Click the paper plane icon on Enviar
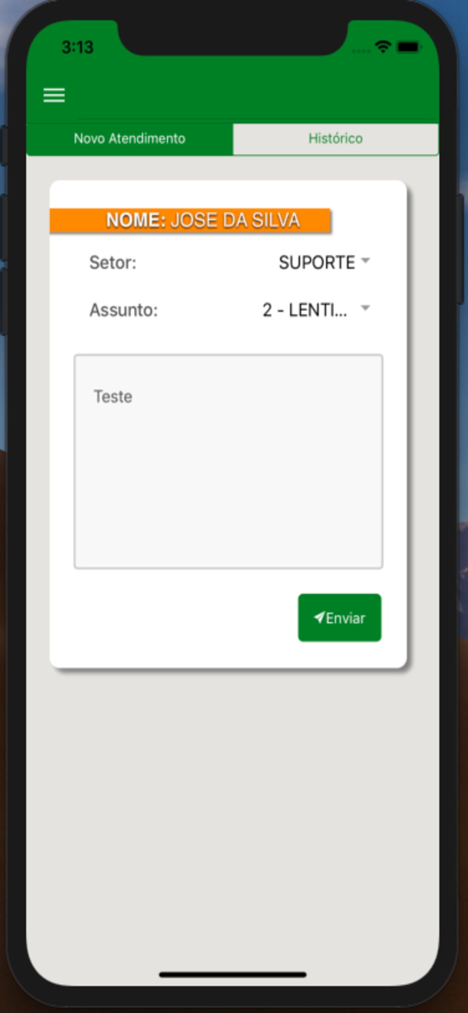The image size is (468, 1013). (319, 617)
